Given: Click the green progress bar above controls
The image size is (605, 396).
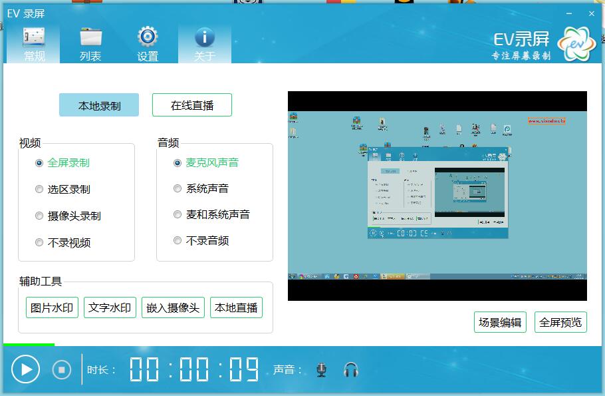Looking at the screenshot, I should coord(29,345).
